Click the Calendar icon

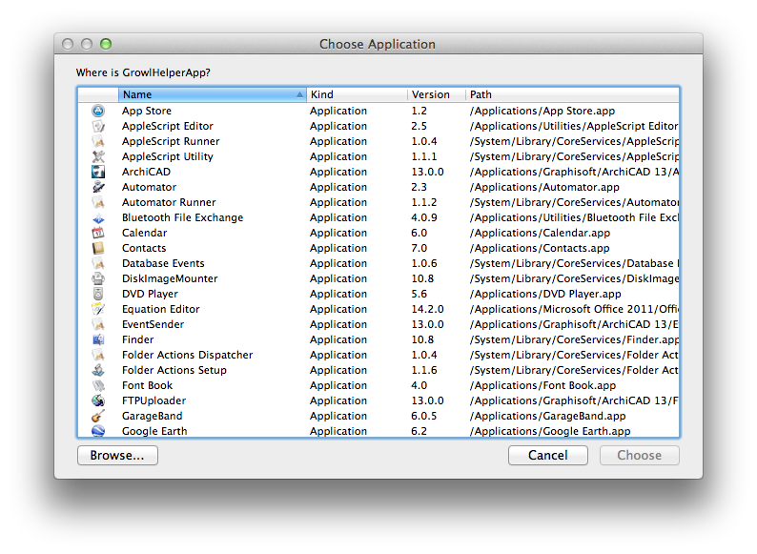point(98,233)
